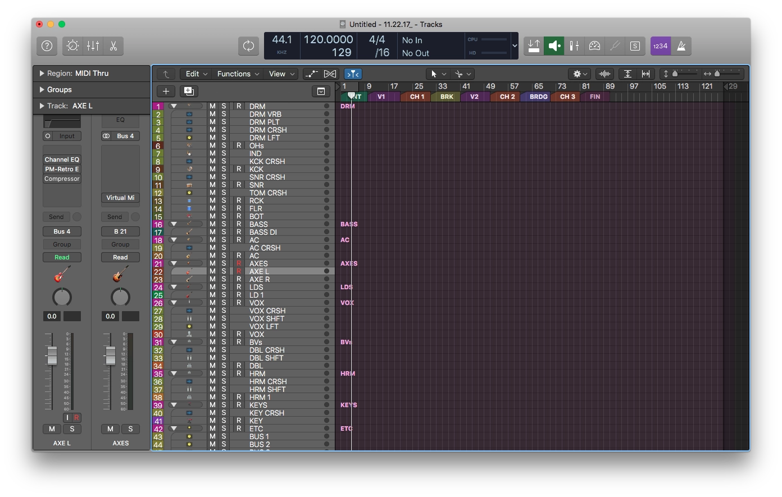Click the red guitar icon on AXE L strip
The width and height of the screenshot is (782, 497).
coord(62,274)
